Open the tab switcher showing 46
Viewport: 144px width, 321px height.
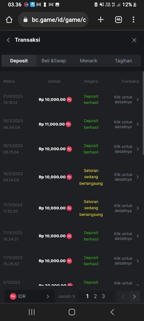pyautogui.click(x=118, y=20)
